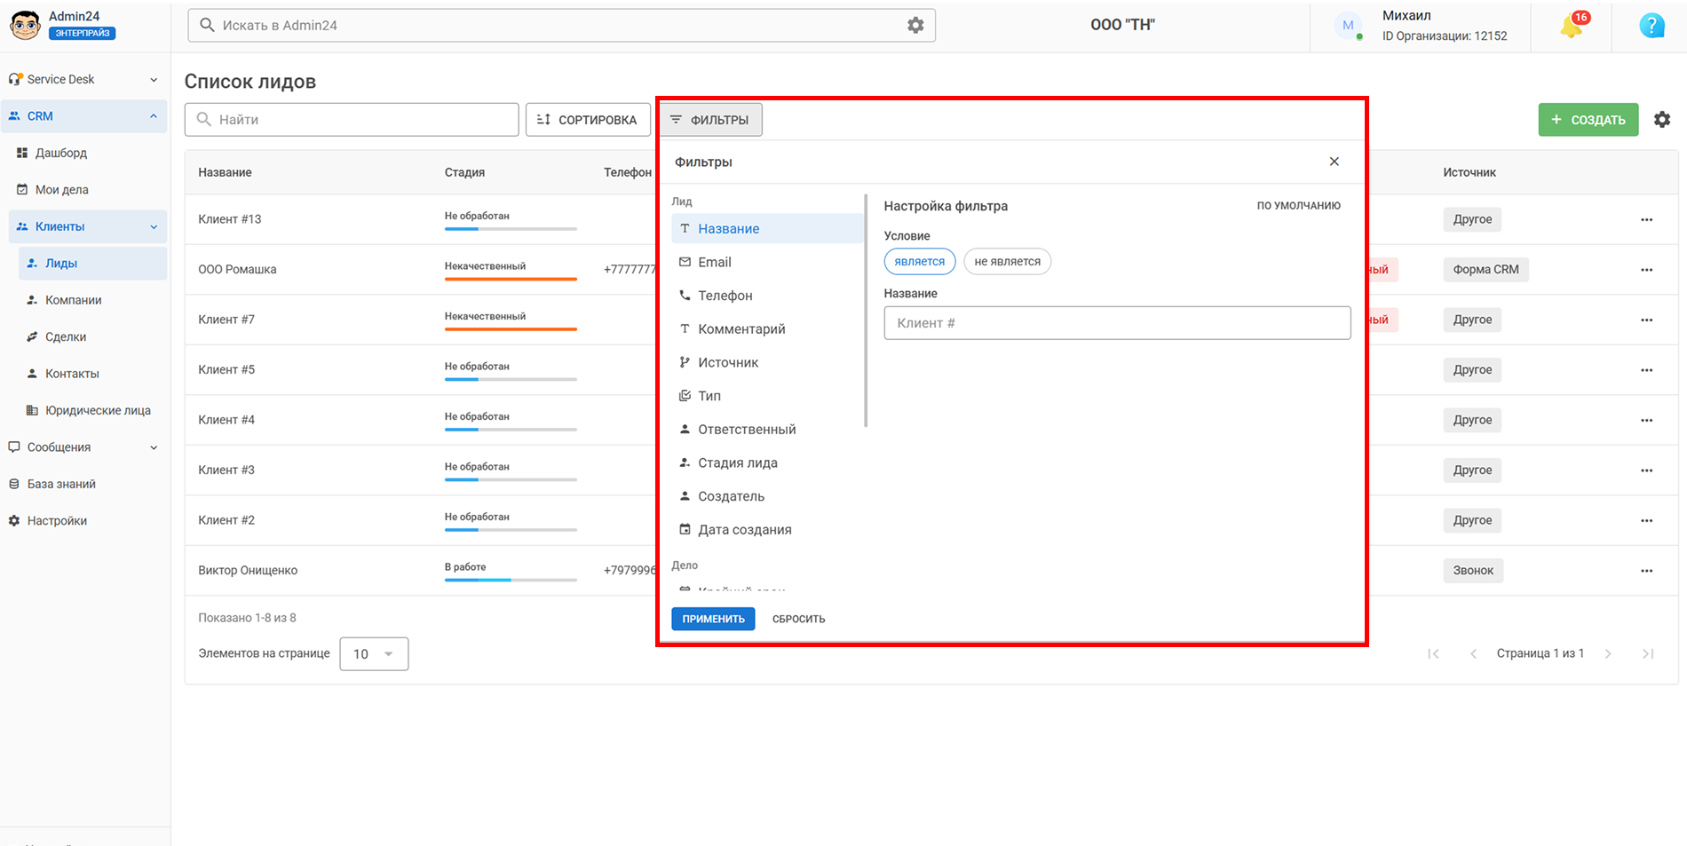1687x846 pixels.
Task: Open Дашборд in the sidebar
Action: point(61,154)
